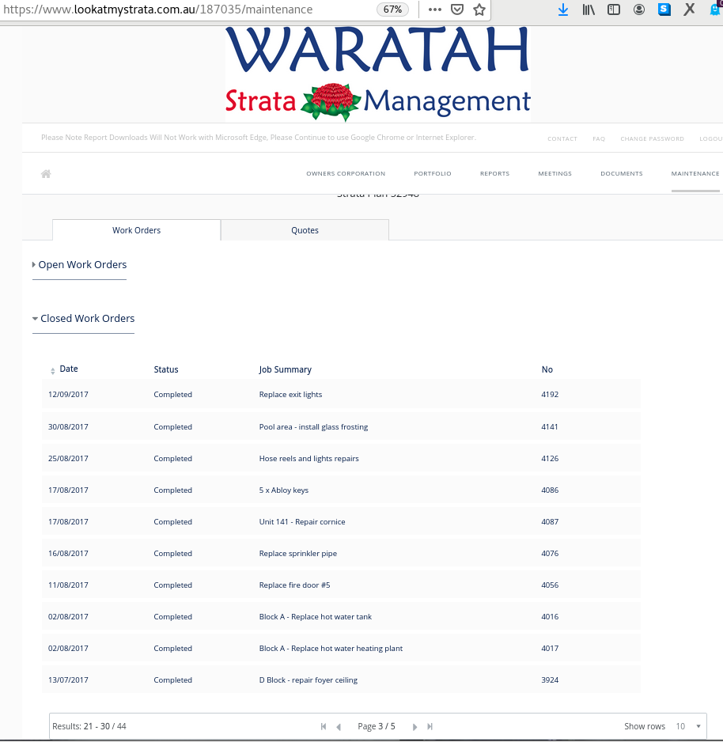Expand the Open Work Orders section
The image size is (723, 742).
point(79,264)
